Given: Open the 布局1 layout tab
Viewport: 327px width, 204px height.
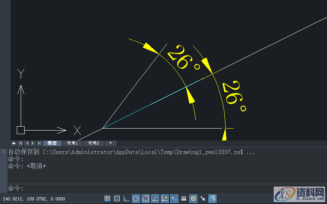Looking at the screenshot, I should tap(72, 143).
